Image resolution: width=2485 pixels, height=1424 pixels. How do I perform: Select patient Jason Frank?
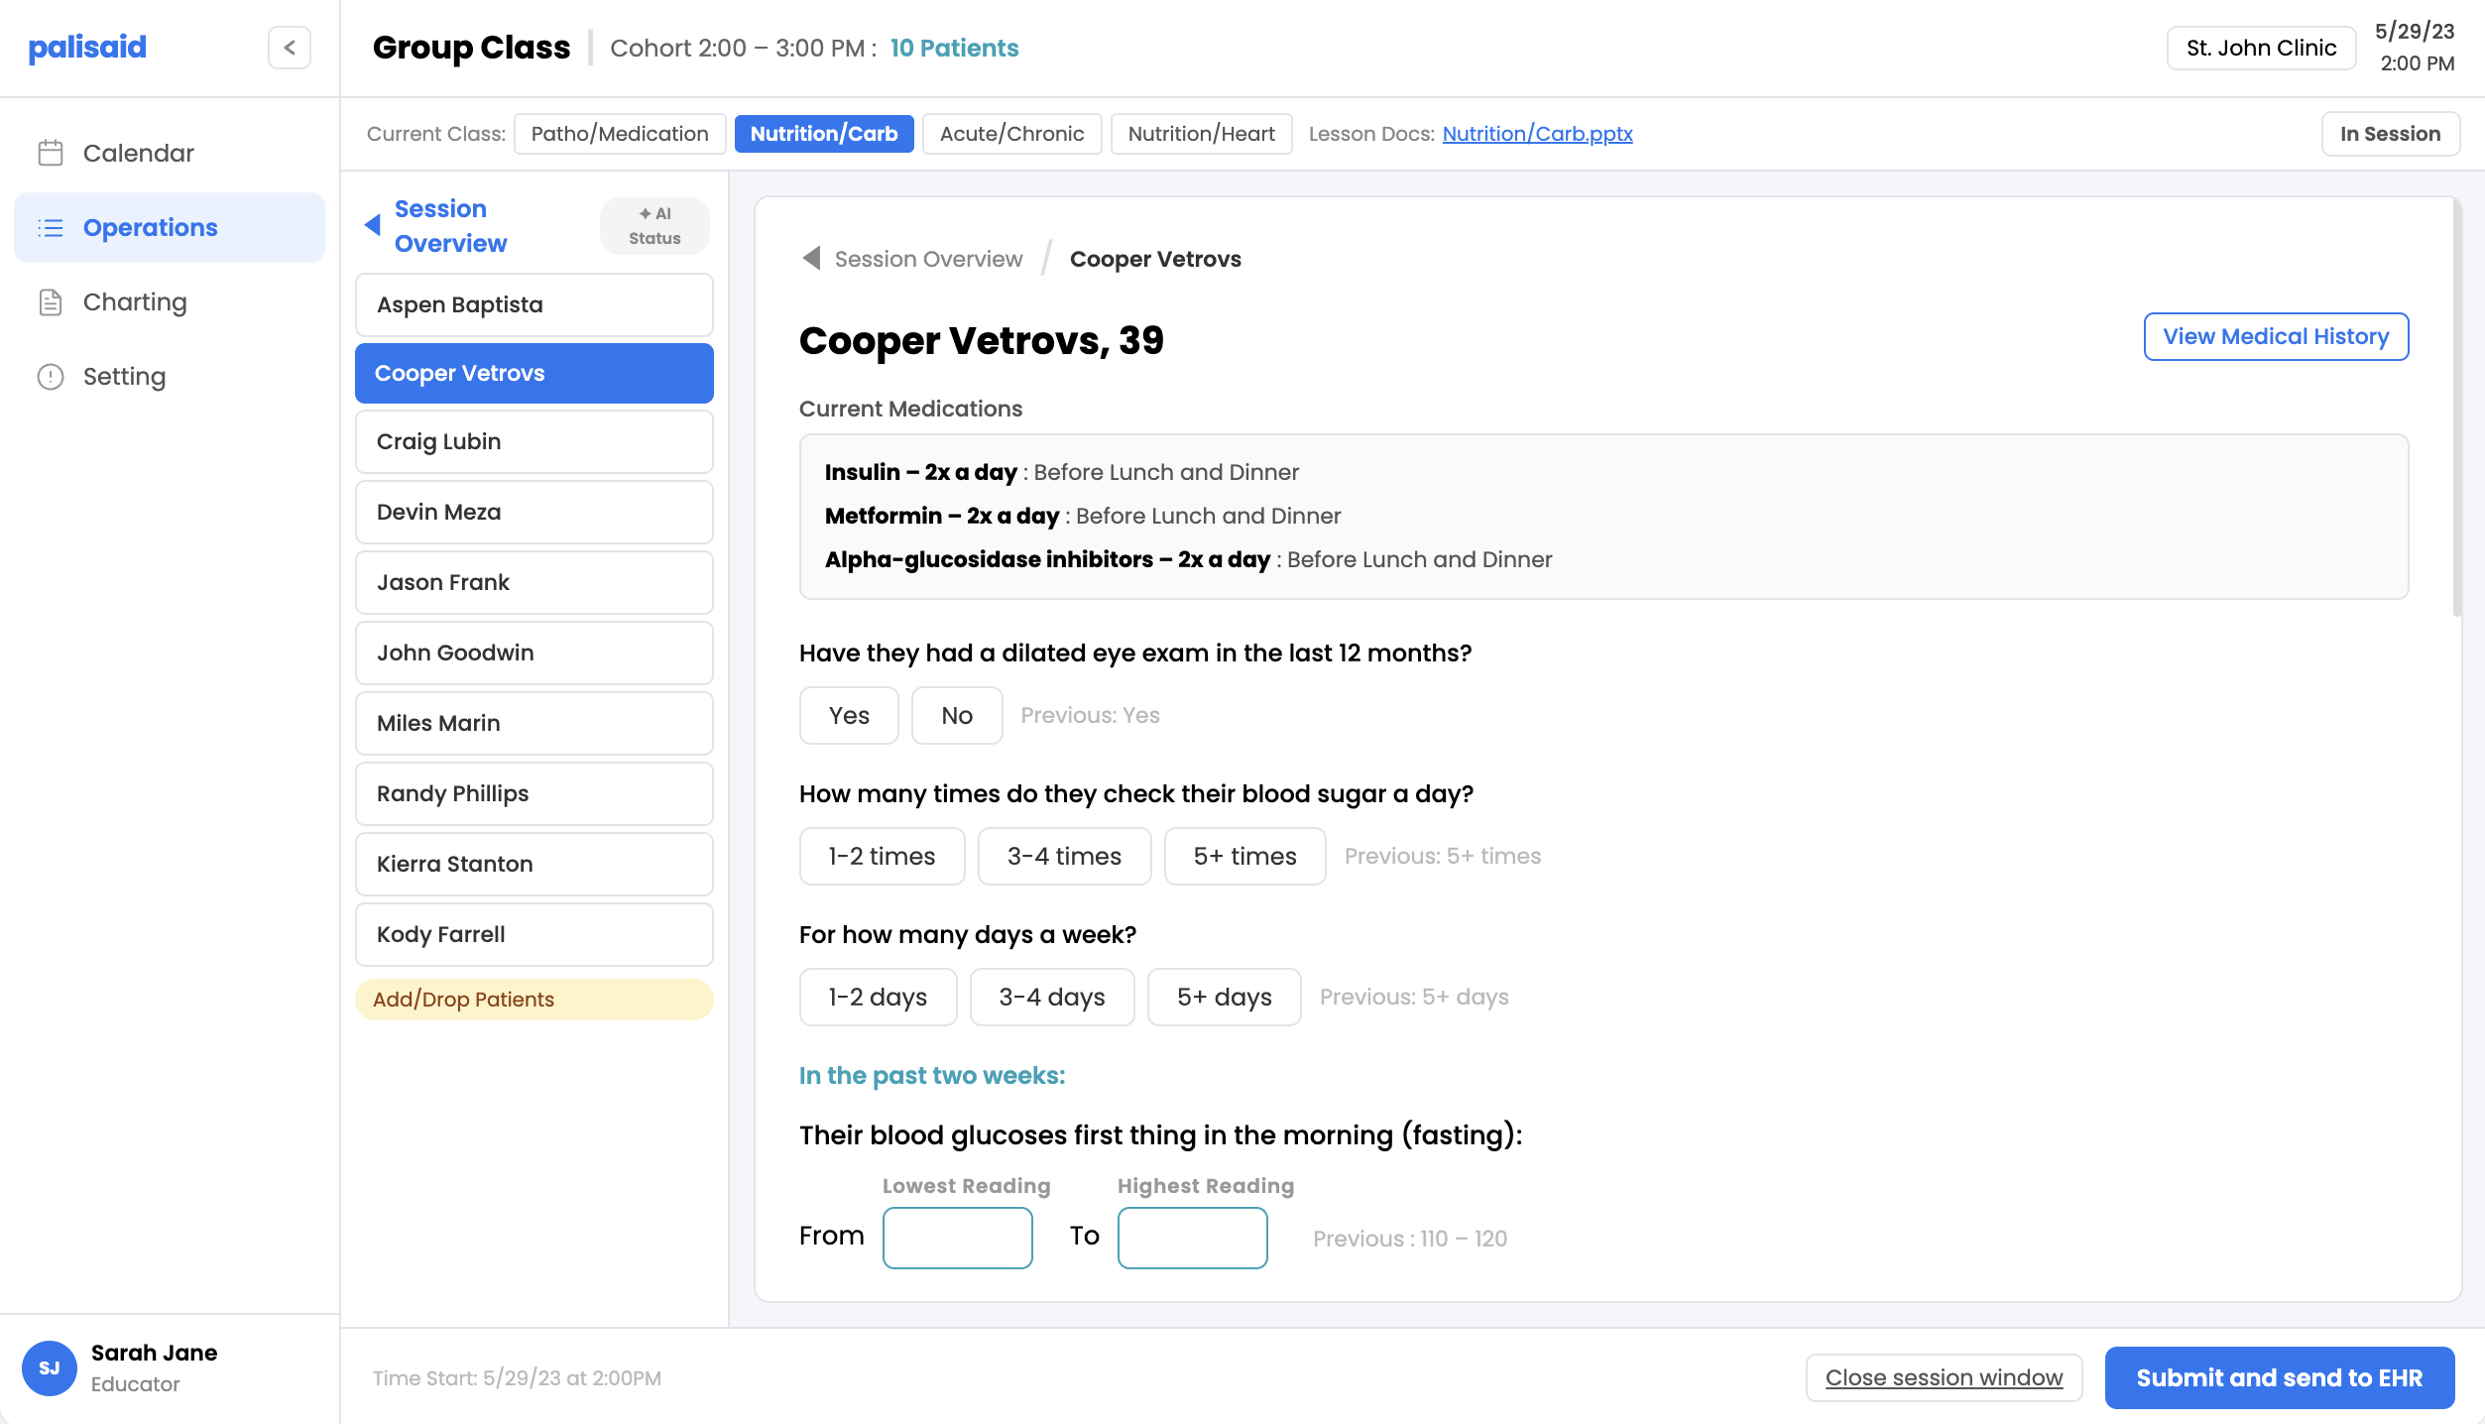pos(534,582)
